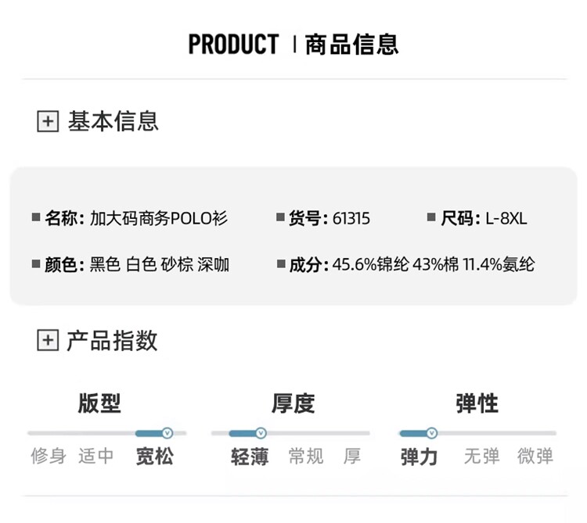Expand the 基本信息 plus icon
This screenshot has width=587, height=523.
coord(48,121)
